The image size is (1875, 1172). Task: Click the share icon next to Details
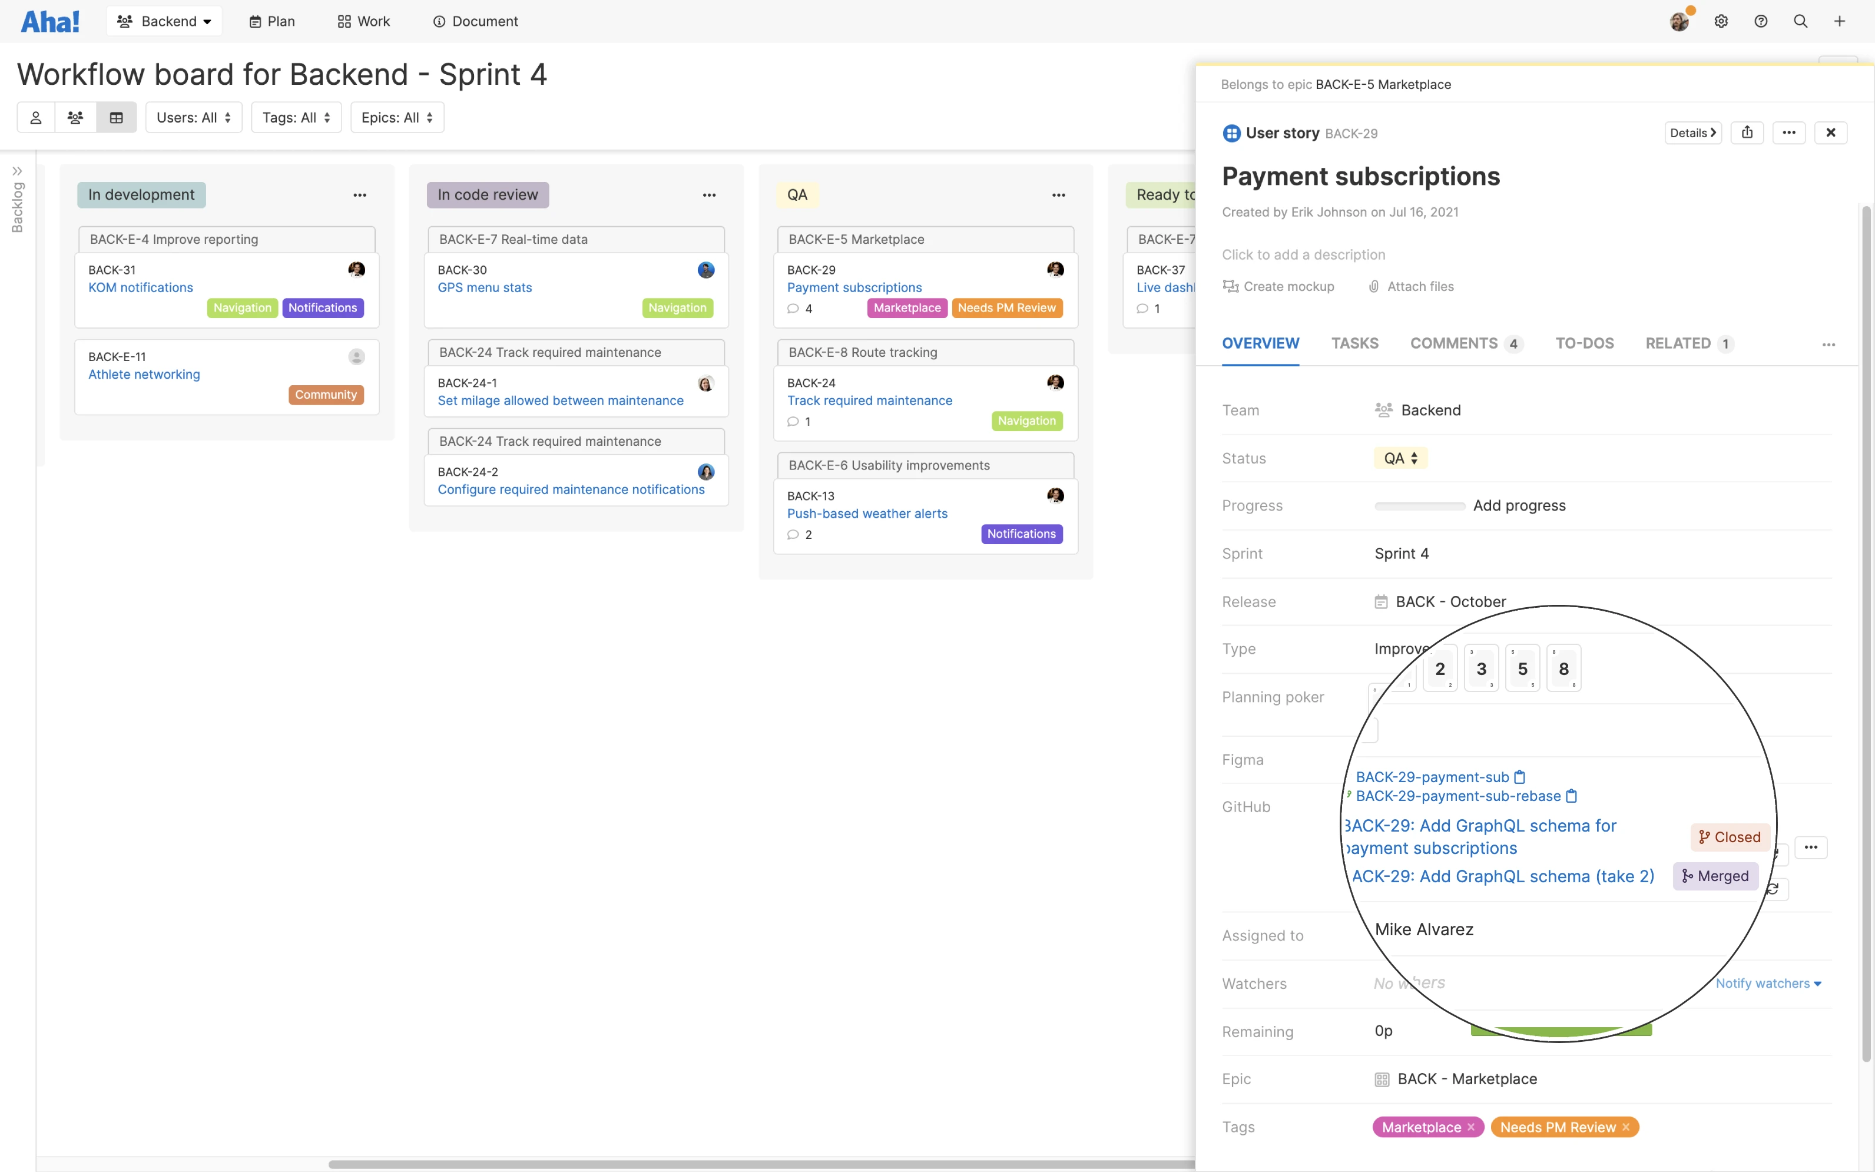point(1748,132)
